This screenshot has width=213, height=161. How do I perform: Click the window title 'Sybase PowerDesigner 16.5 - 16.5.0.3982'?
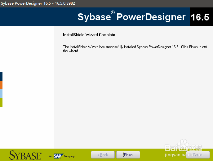coord(38,3)
